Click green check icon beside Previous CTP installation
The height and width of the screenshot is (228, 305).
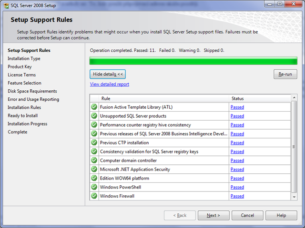(94, 142)
